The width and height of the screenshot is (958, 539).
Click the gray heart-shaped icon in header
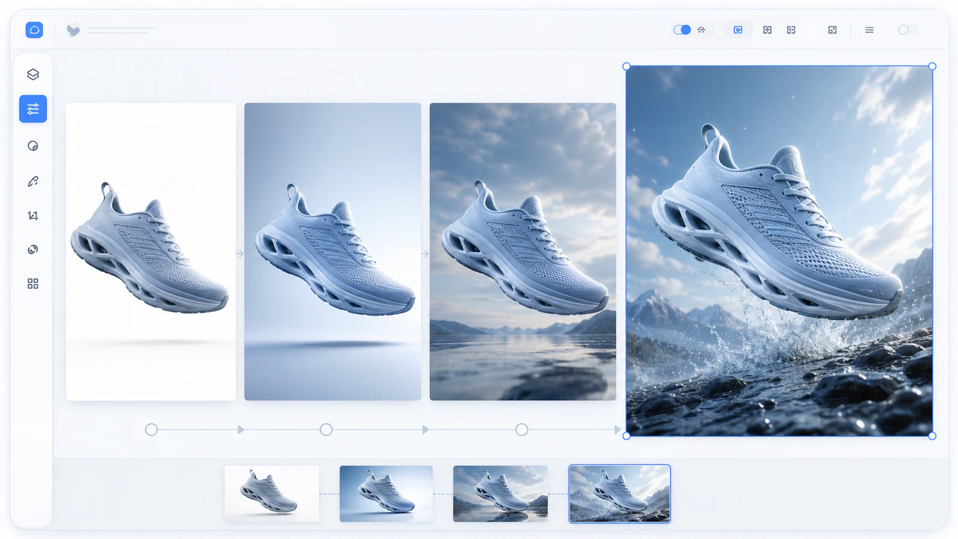73,30
